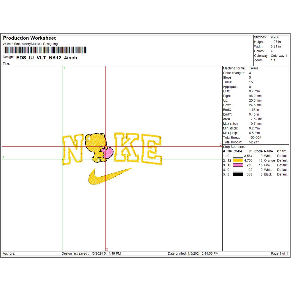This screenshot has width=291, height=291.
Task: Click the Colorway 1 value in header
Action: click(278, 56)
